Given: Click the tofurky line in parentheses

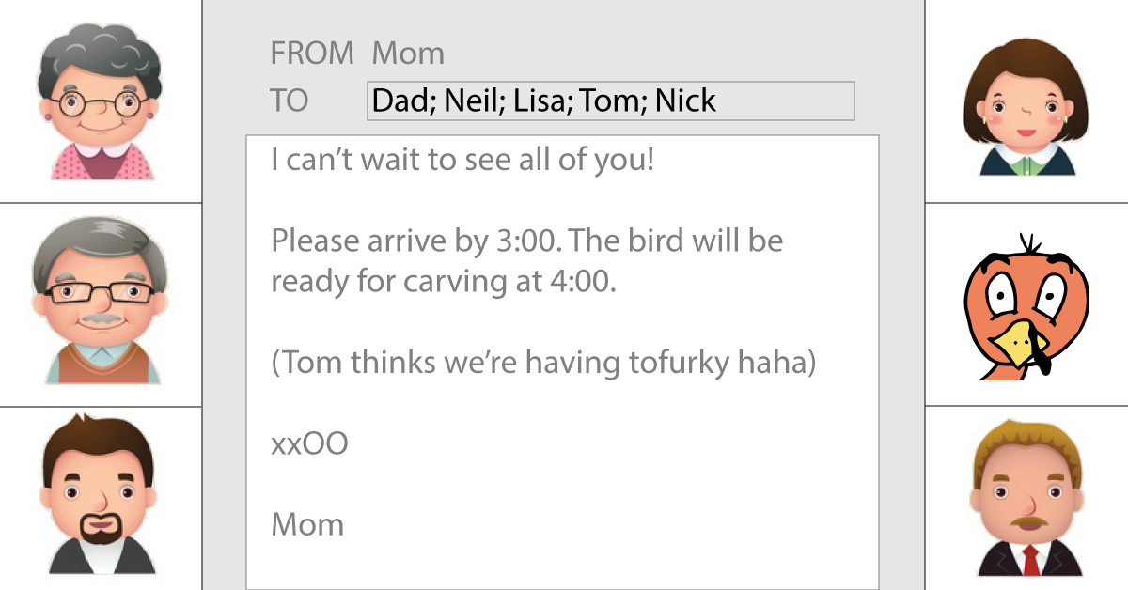Looking at the screenshot, I should pos(543,363).
